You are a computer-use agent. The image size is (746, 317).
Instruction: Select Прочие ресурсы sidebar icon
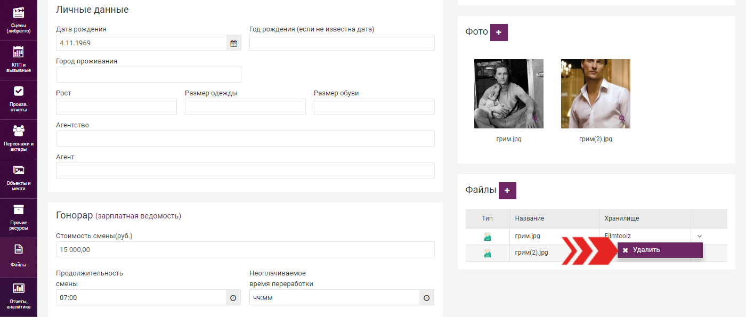click(19, 218)
